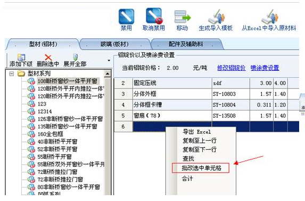Click the current aluminum price value 2.00
Image resolution: width=305 pixels, height=201 pixels.
click(172, 68)
